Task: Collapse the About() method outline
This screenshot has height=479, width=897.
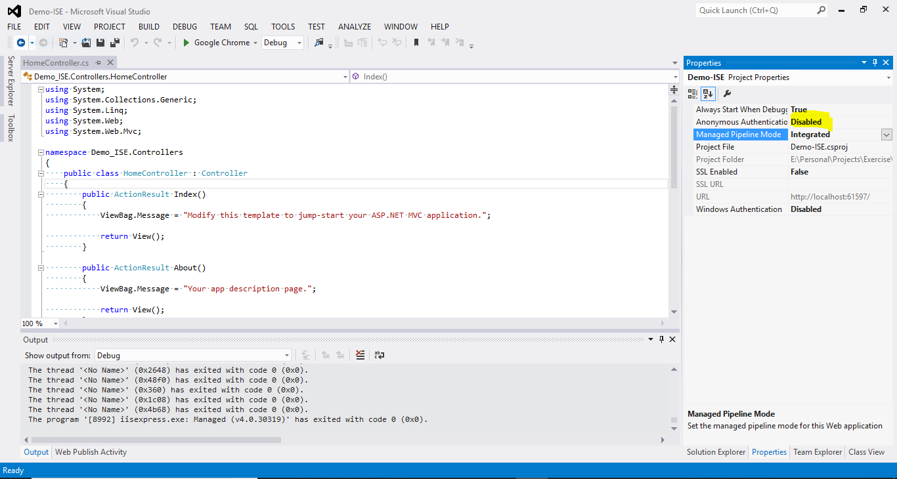Action: [41, 268]
